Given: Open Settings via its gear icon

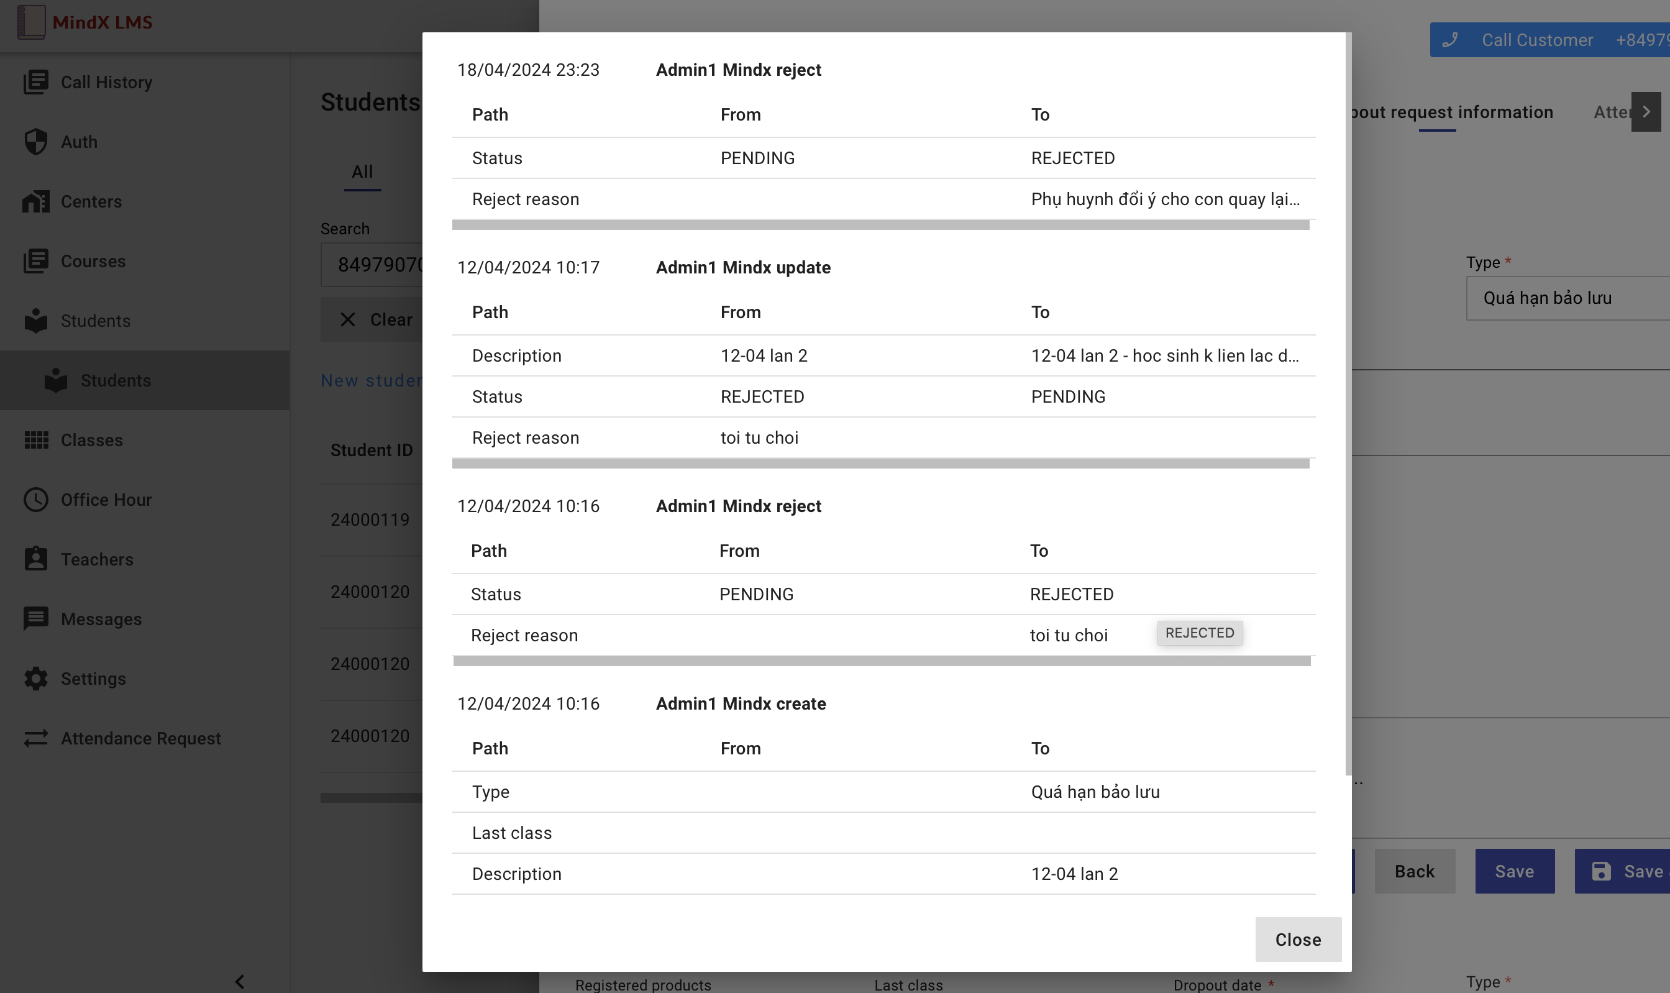Looking at the screenshot, I should click(x=35, y=679).
